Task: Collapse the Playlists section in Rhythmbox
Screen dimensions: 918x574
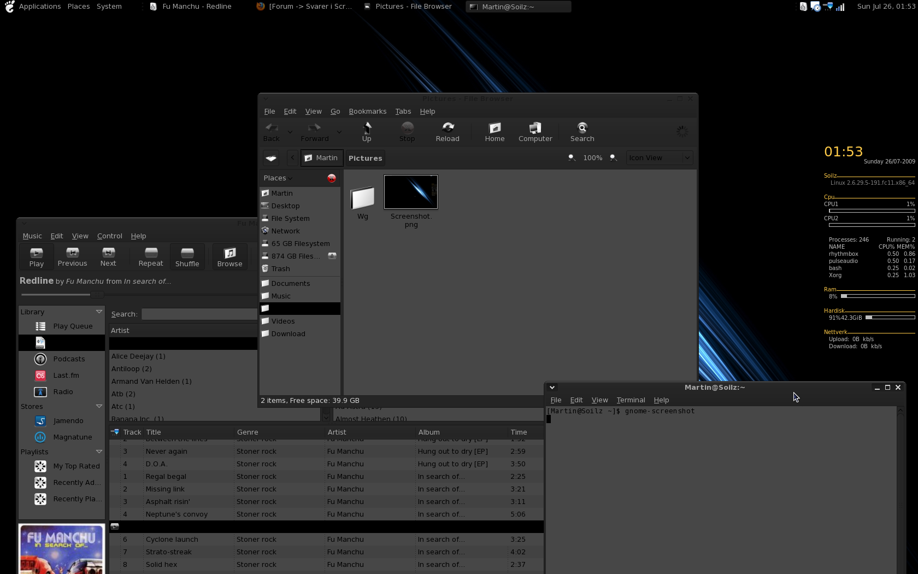Action: click(x=99, y=452)
